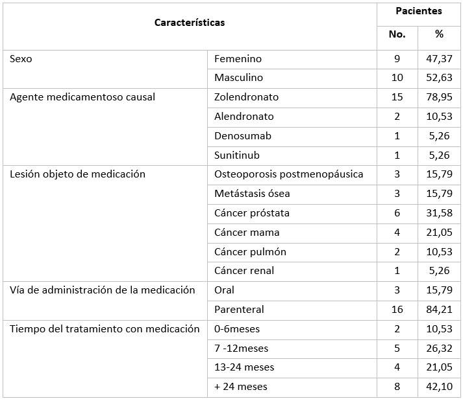The image size is (463, 401).
Task: Click the "Masculino" cell
Action: click(238, 78)
